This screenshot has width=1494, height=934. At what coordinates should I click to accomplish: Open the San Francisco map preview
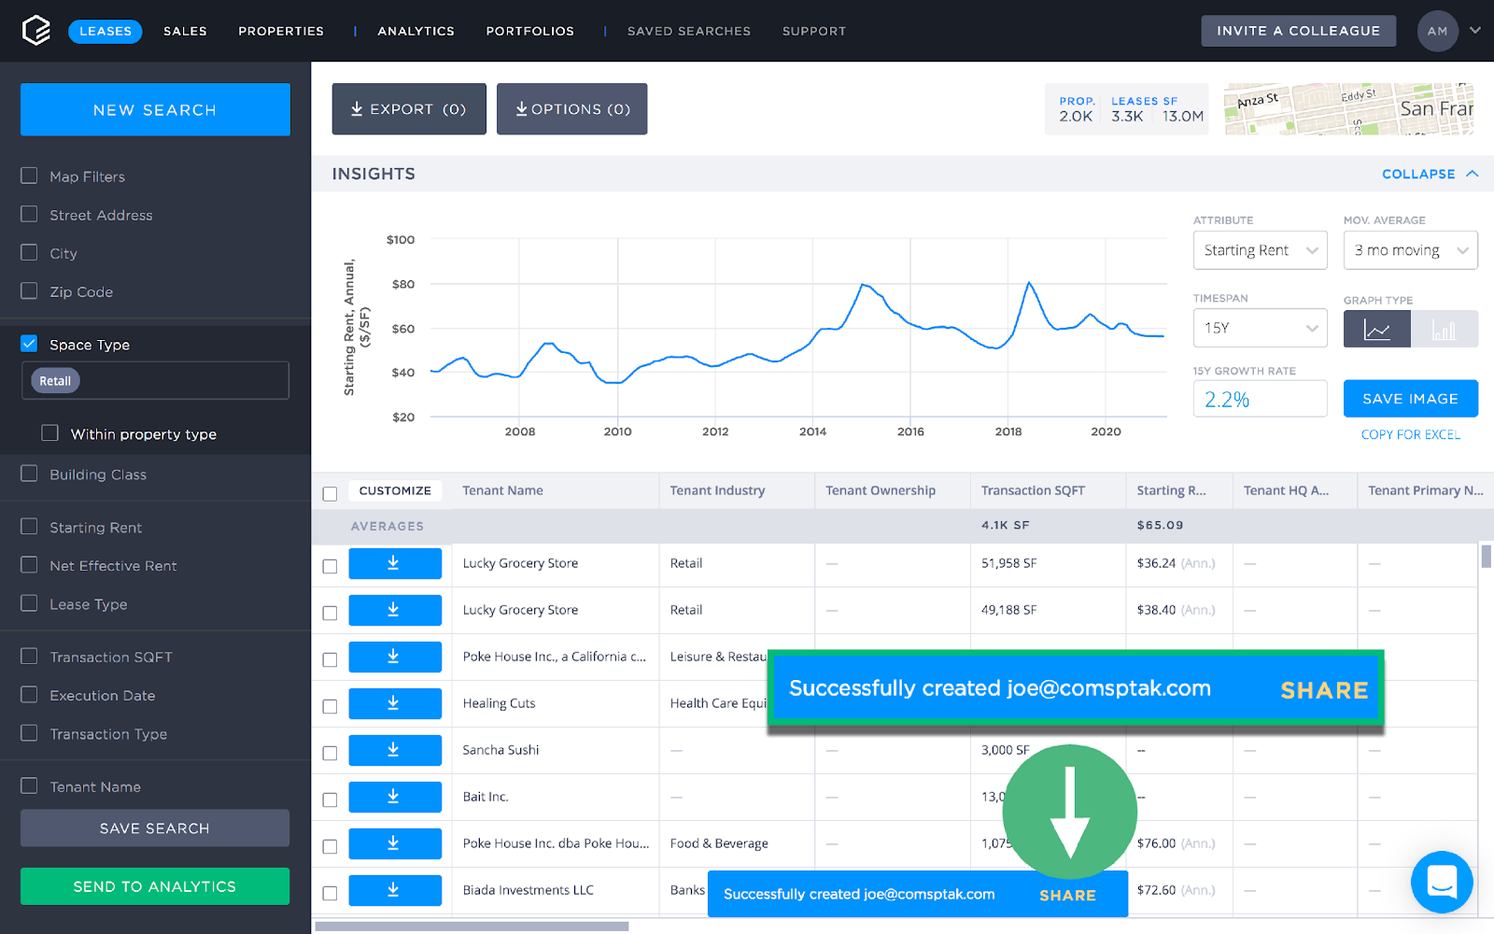tap(1348, 108)
